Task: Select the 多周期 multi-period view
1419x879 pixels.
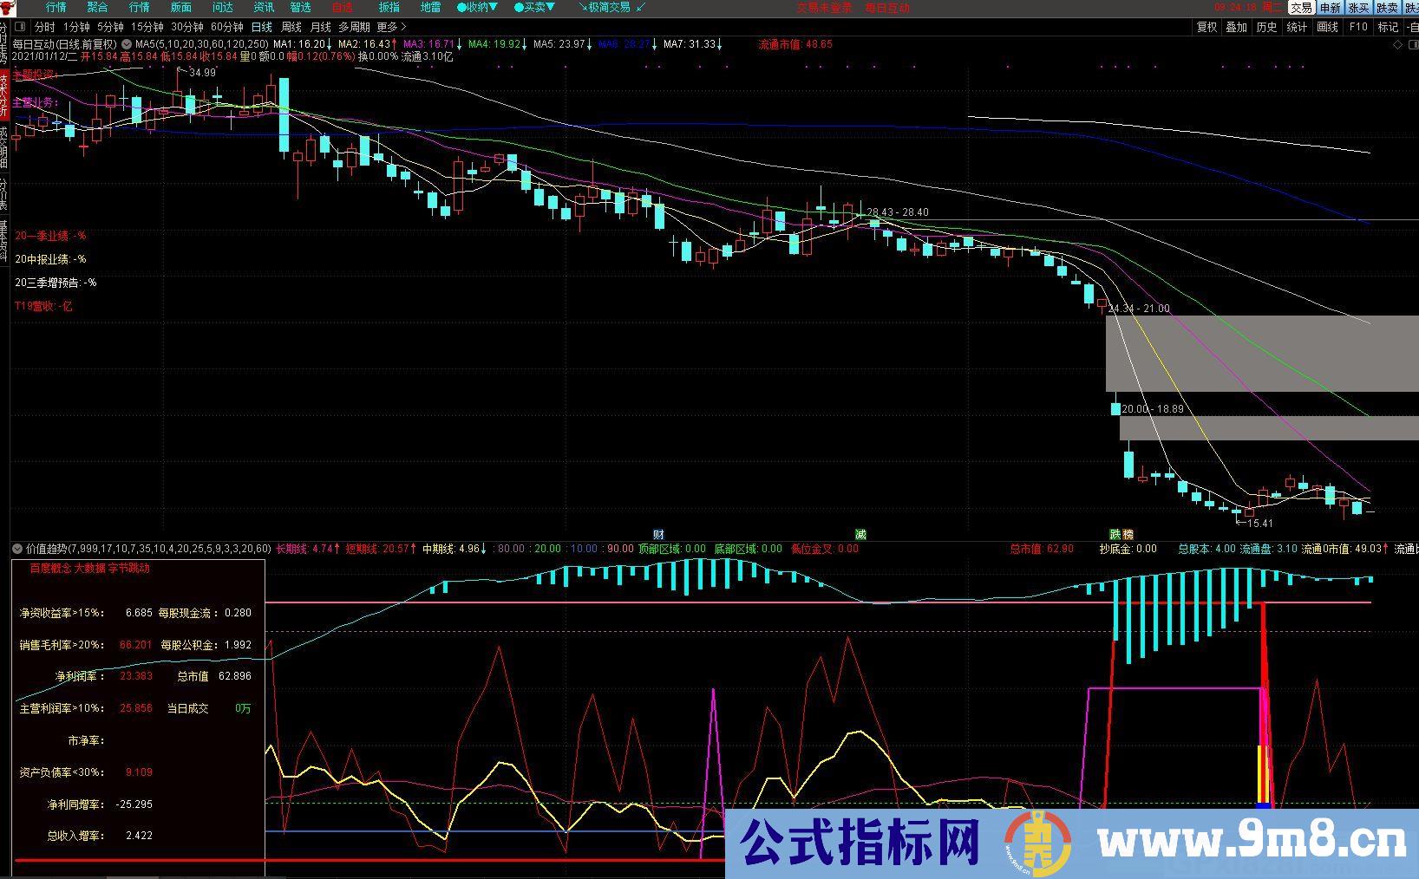Action: click(x=354, y=27)
